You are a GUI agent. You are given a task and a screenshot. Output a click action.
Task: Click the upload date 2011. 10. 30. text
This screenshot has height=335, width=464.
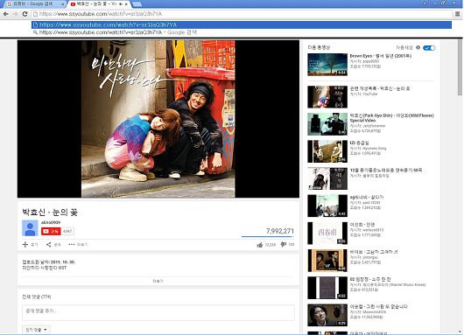click(62, 262)
